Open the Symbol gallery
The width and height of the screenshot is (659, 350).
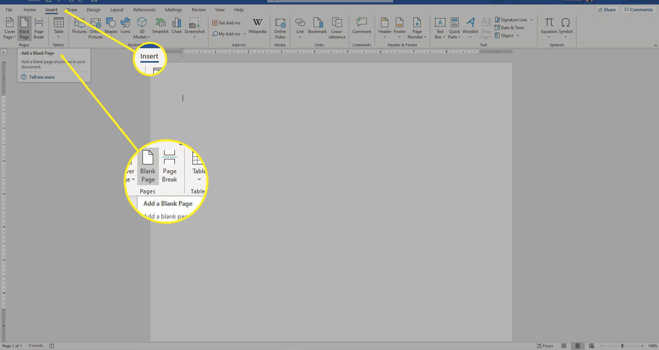click(565, 28)
